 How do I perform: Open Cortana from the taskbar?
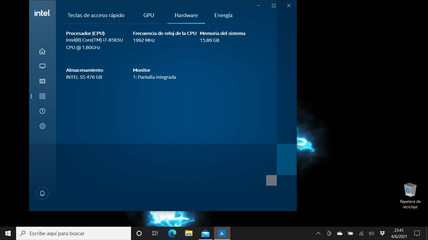[139, 233]
